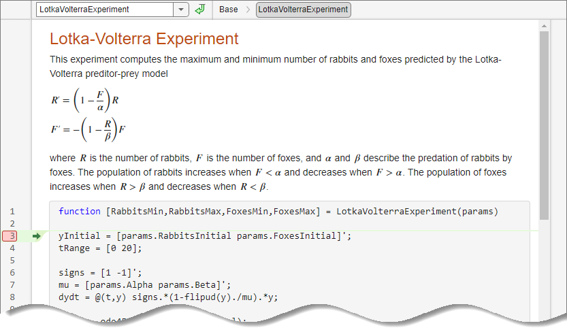The image size is (567, 330).
Task: Click the Lotka-Volterra Experiment title heading
Action: tap(144, 39)
